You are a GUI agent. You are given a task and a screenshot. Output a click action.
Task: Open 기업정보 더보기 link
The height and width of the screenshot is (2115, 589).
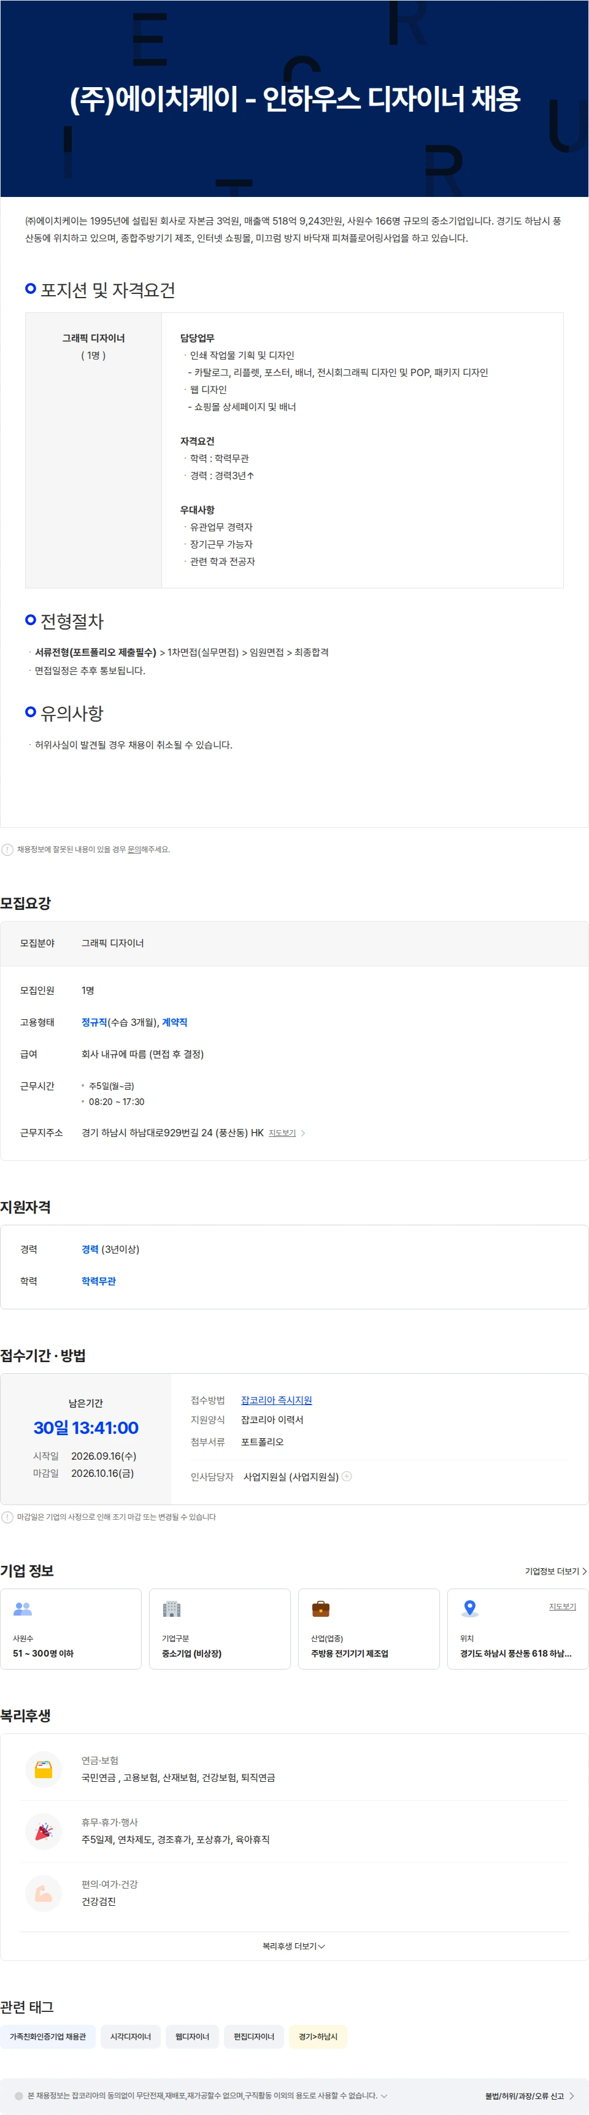coord(555,1571)
